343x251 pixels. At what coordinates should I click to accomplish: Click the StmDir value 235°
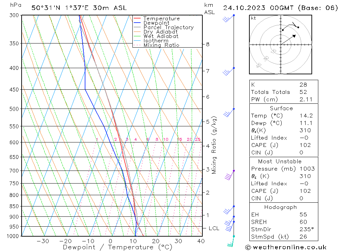pos(307,229)
